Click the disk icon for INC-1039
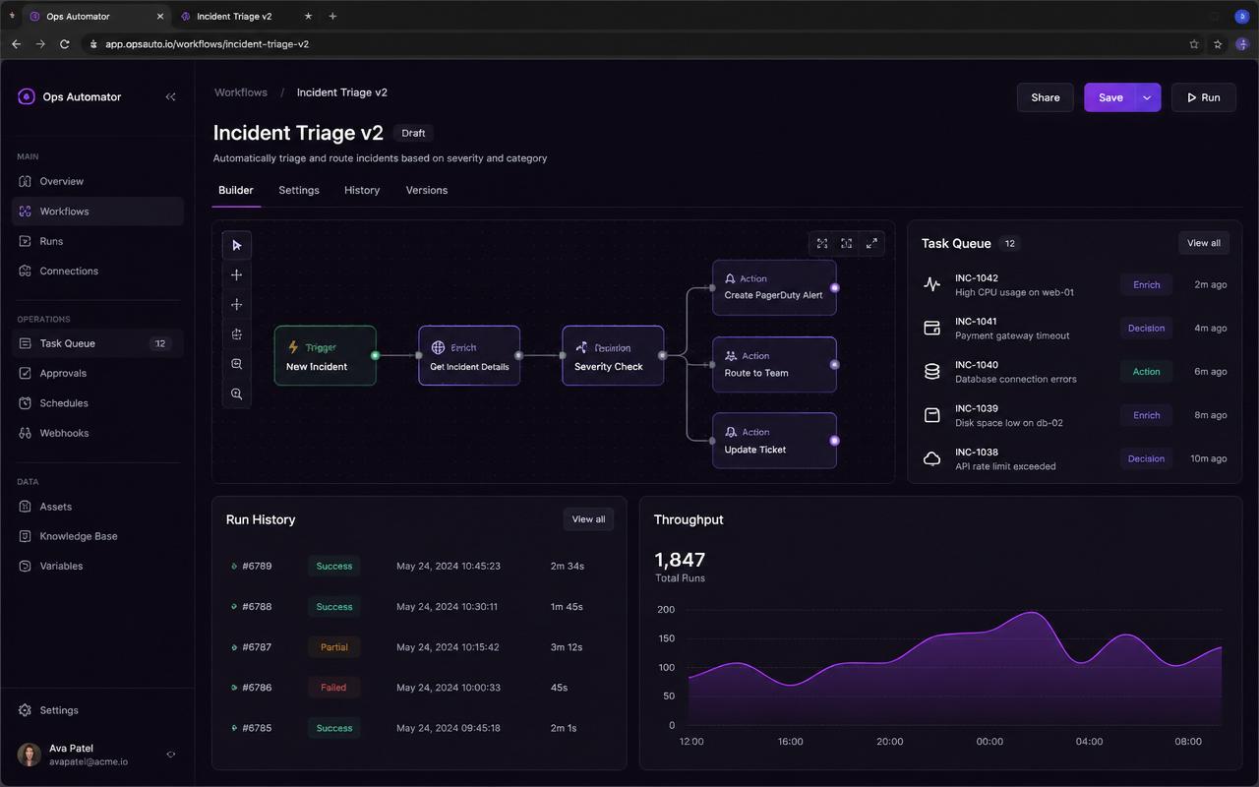 (931, 415)
